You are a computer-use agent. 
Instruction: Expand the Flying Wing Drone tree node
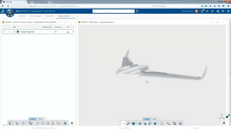coord(14,32)
